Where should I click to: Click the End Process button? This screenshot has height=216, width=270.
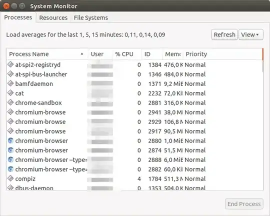coord(244,204)
